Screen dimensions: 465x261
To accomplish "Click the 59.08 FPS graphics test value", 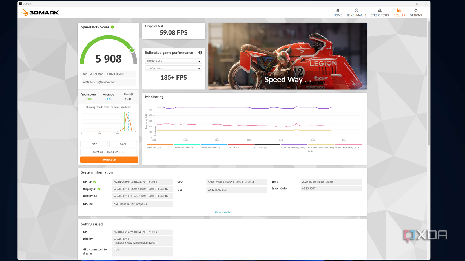I will [x=174, y=33].
